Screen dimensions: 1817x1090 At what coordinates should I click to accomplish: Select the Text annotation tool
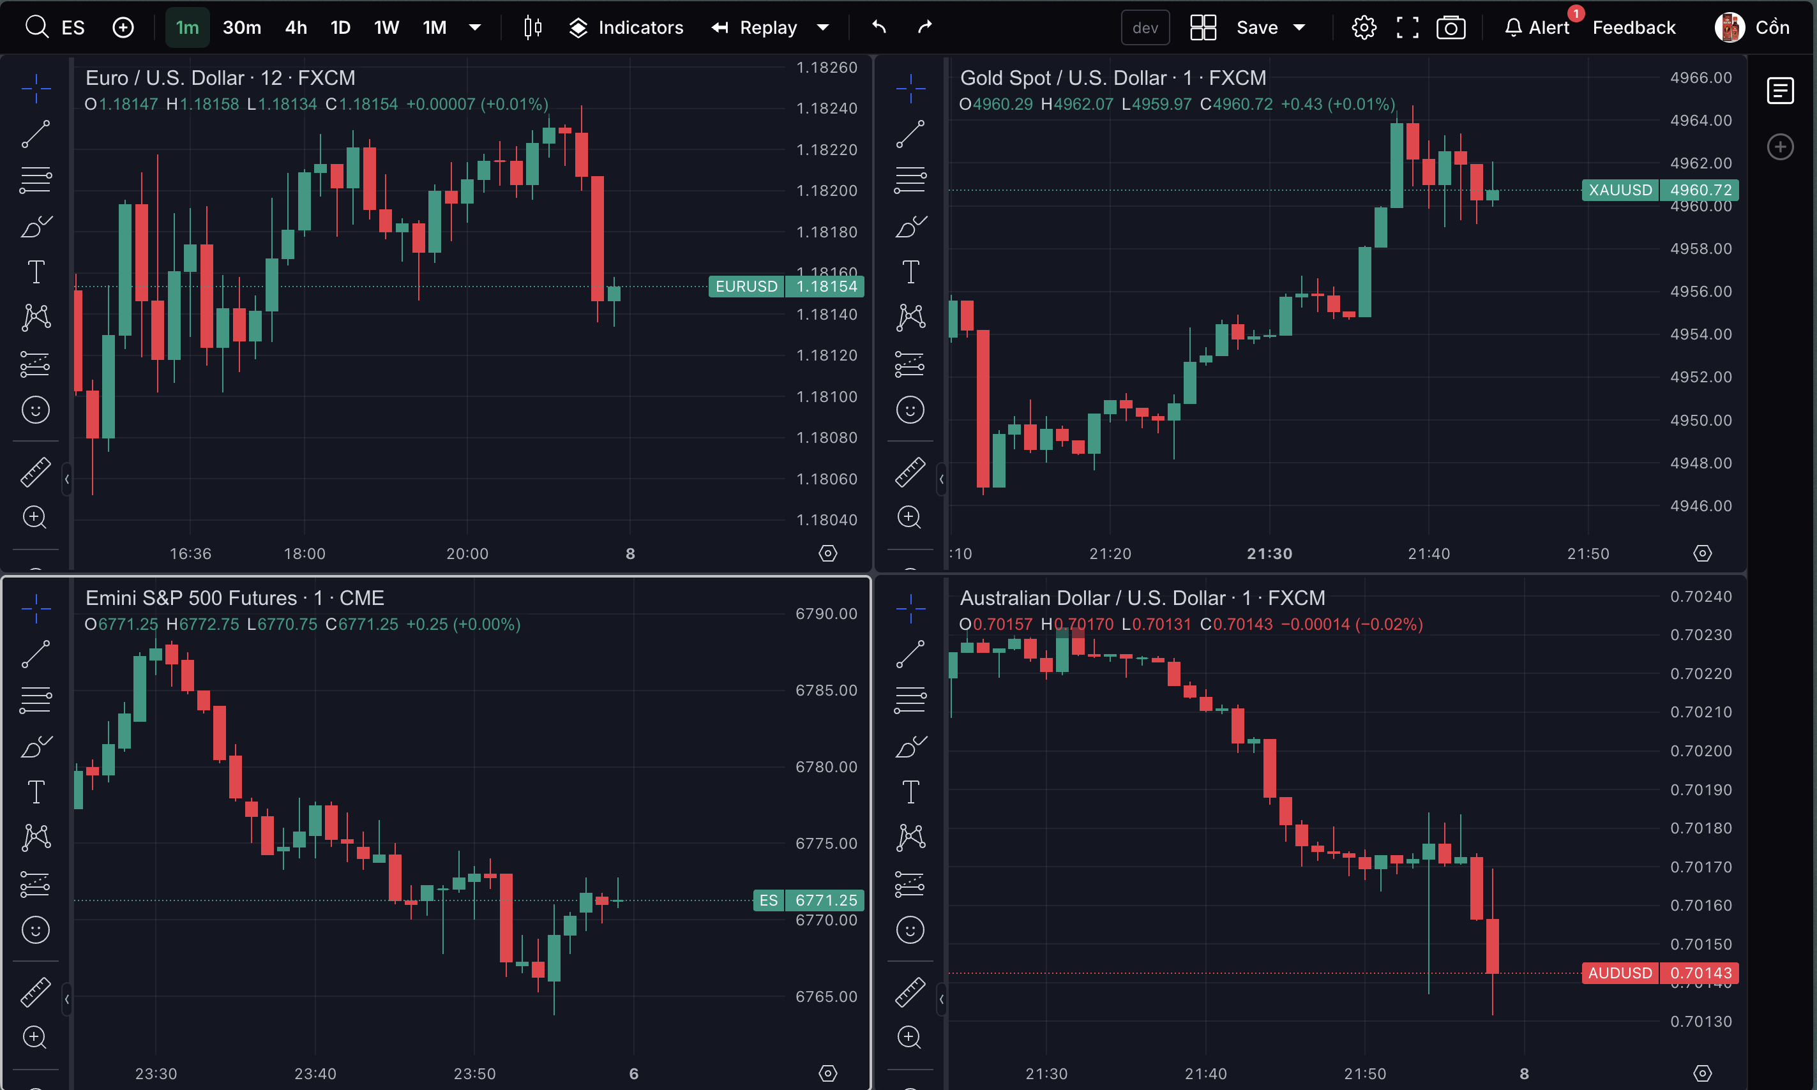35,271
